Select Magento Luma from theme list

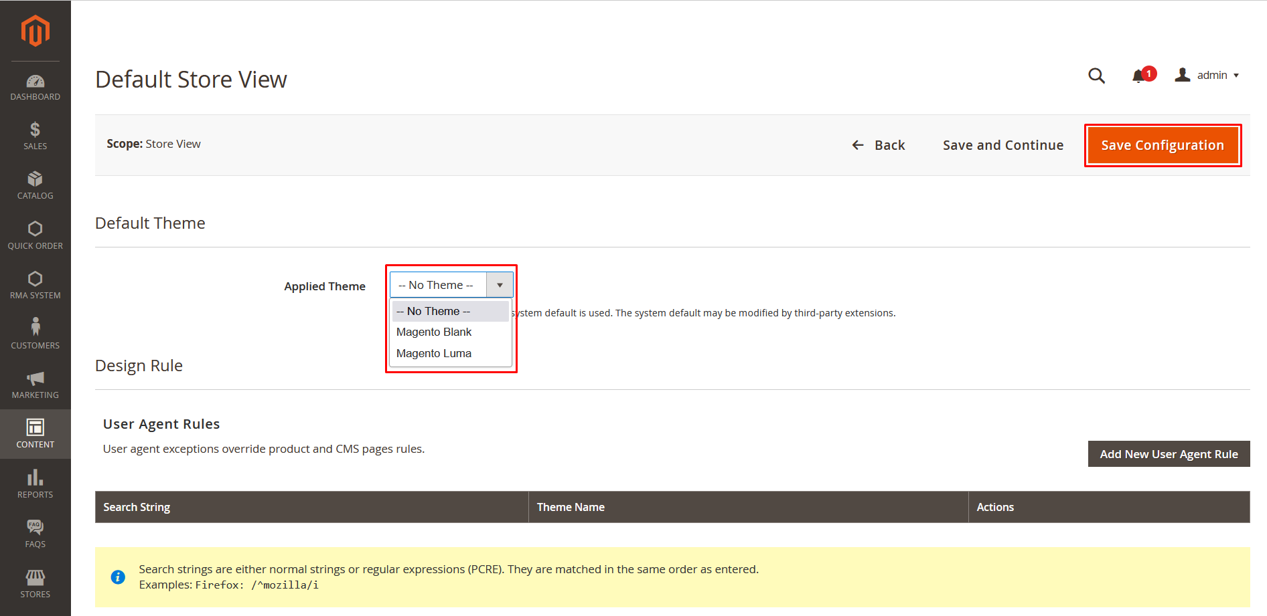(434, 353)
